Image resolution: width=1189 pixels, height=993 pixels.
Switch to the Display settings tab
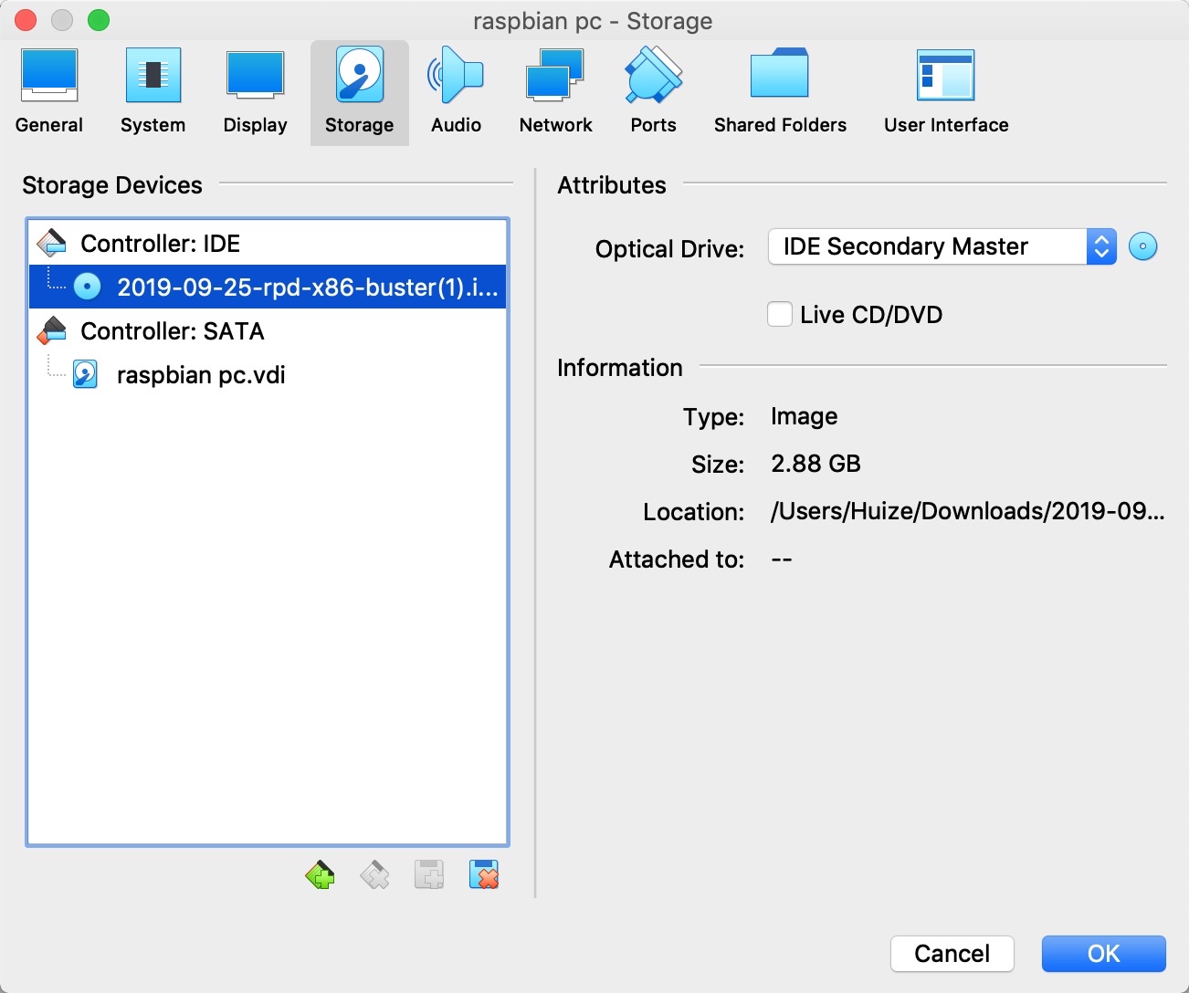255,92
